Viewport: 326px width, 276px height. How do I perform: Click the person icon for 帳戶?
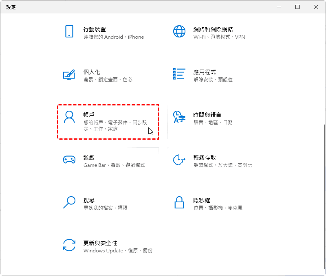point(69,117)
